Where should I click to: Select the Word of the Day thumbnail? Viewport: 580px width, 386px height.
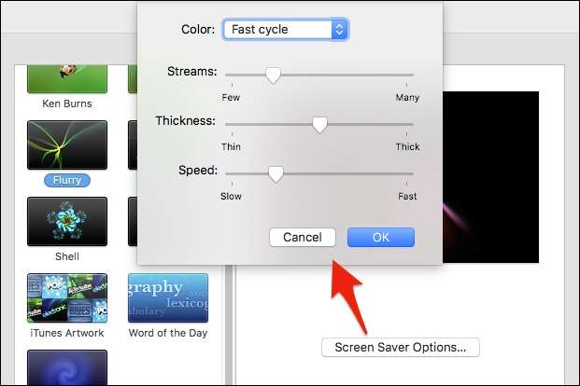point(168,297)
